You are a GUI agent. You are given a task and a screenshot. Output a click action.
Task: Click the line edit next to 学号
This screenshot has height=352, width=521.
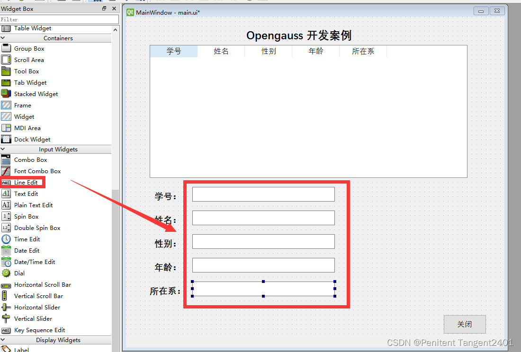(263, 194)
